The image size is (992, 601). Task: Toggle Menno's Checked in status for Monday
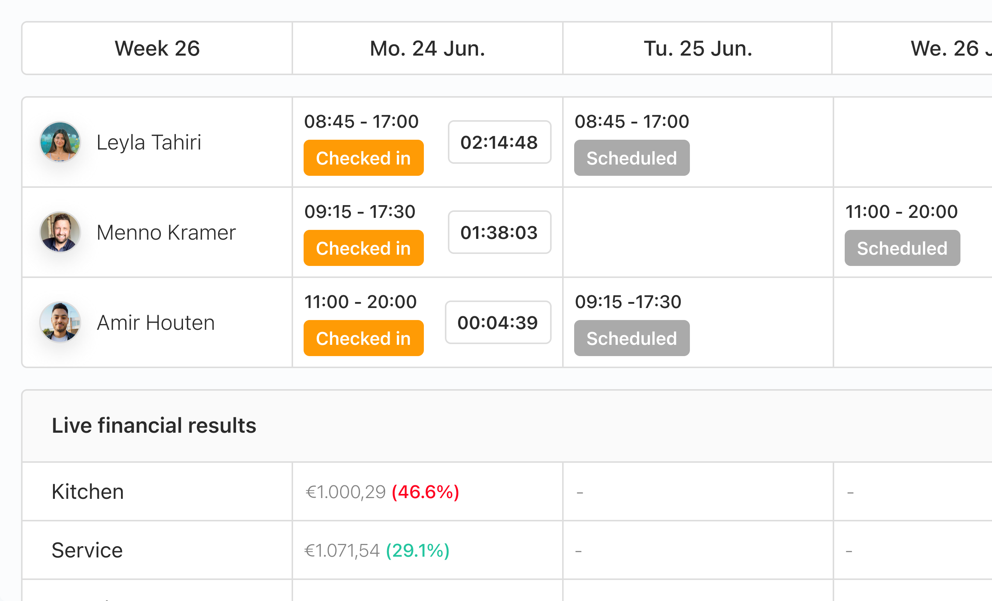[363, 248]
